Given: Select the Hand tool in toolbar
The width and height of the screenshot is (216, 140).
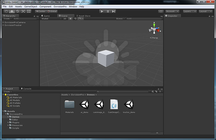Looking at the screenshot, I should [x=6, y=11].
